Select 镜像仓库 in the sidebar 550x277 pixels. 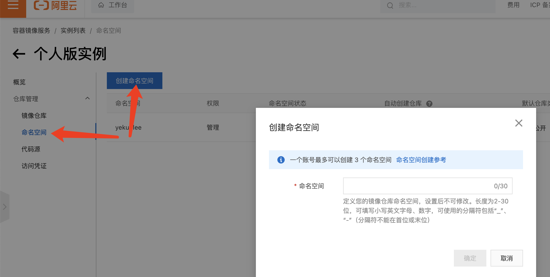click(34, 116)
